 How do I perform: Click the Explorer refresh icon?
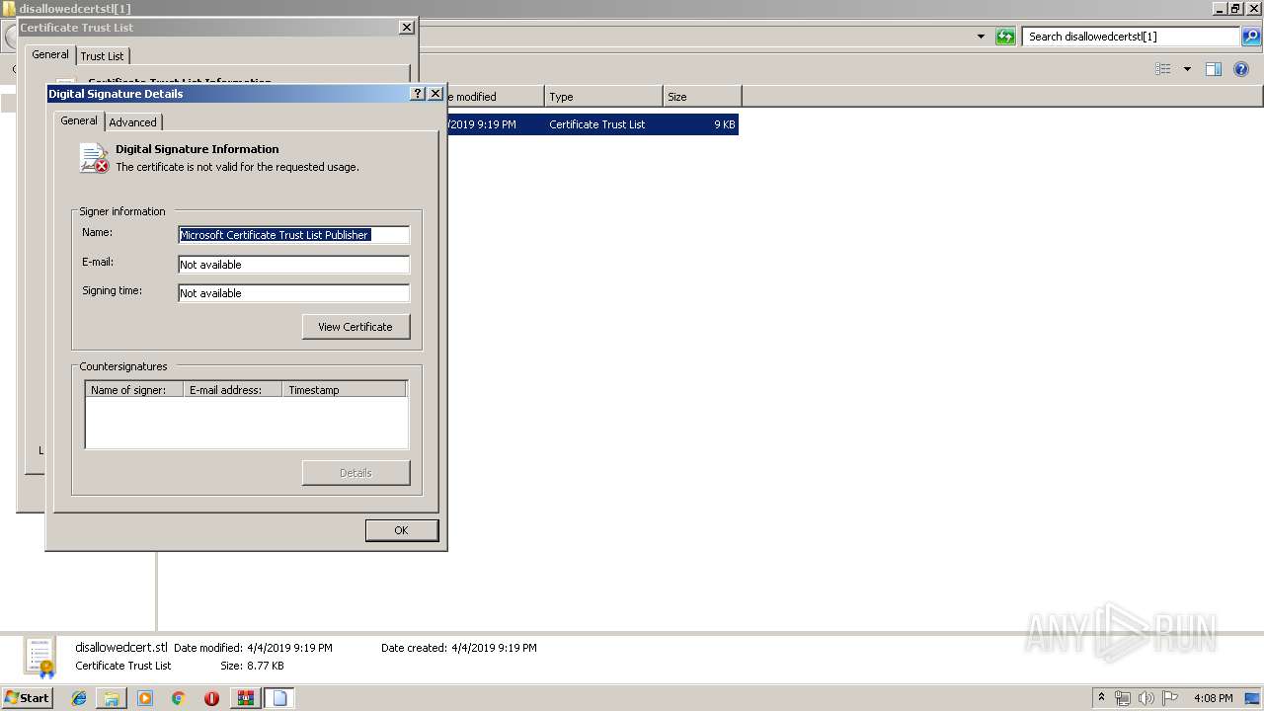(1005, 37)
